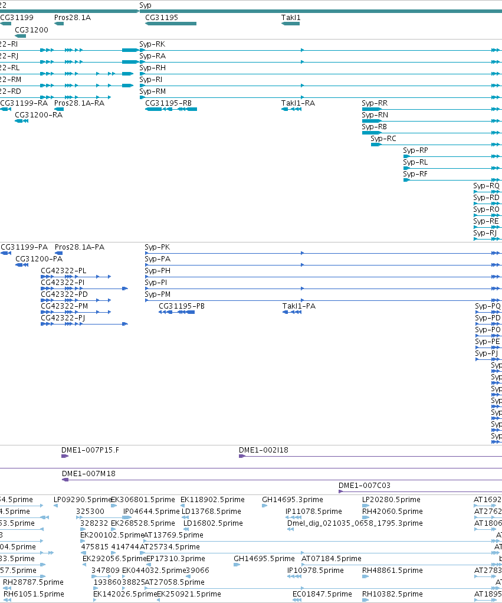Image resolution: width=502 pixels, height=603 pixels.
Task: Open the CG31200-RA transcript label
Action: coord(38,115)
